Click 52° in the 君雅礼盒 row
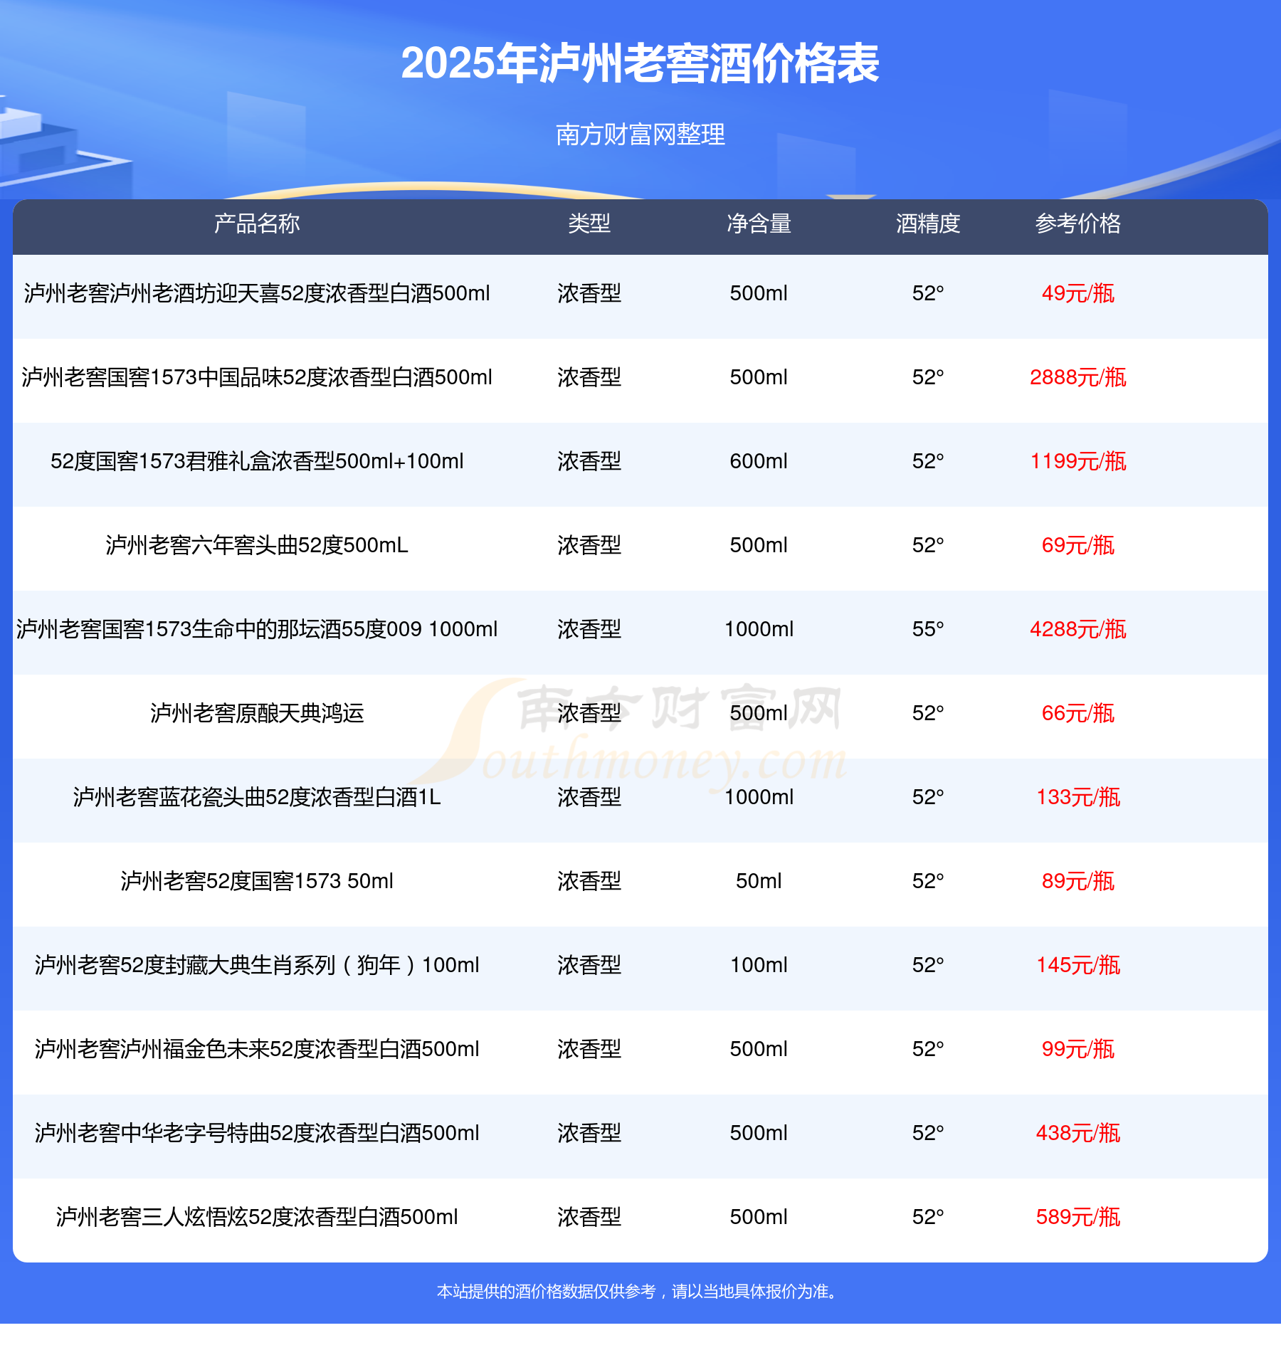Viewport: 1281px width, 1355px height. 928,461
